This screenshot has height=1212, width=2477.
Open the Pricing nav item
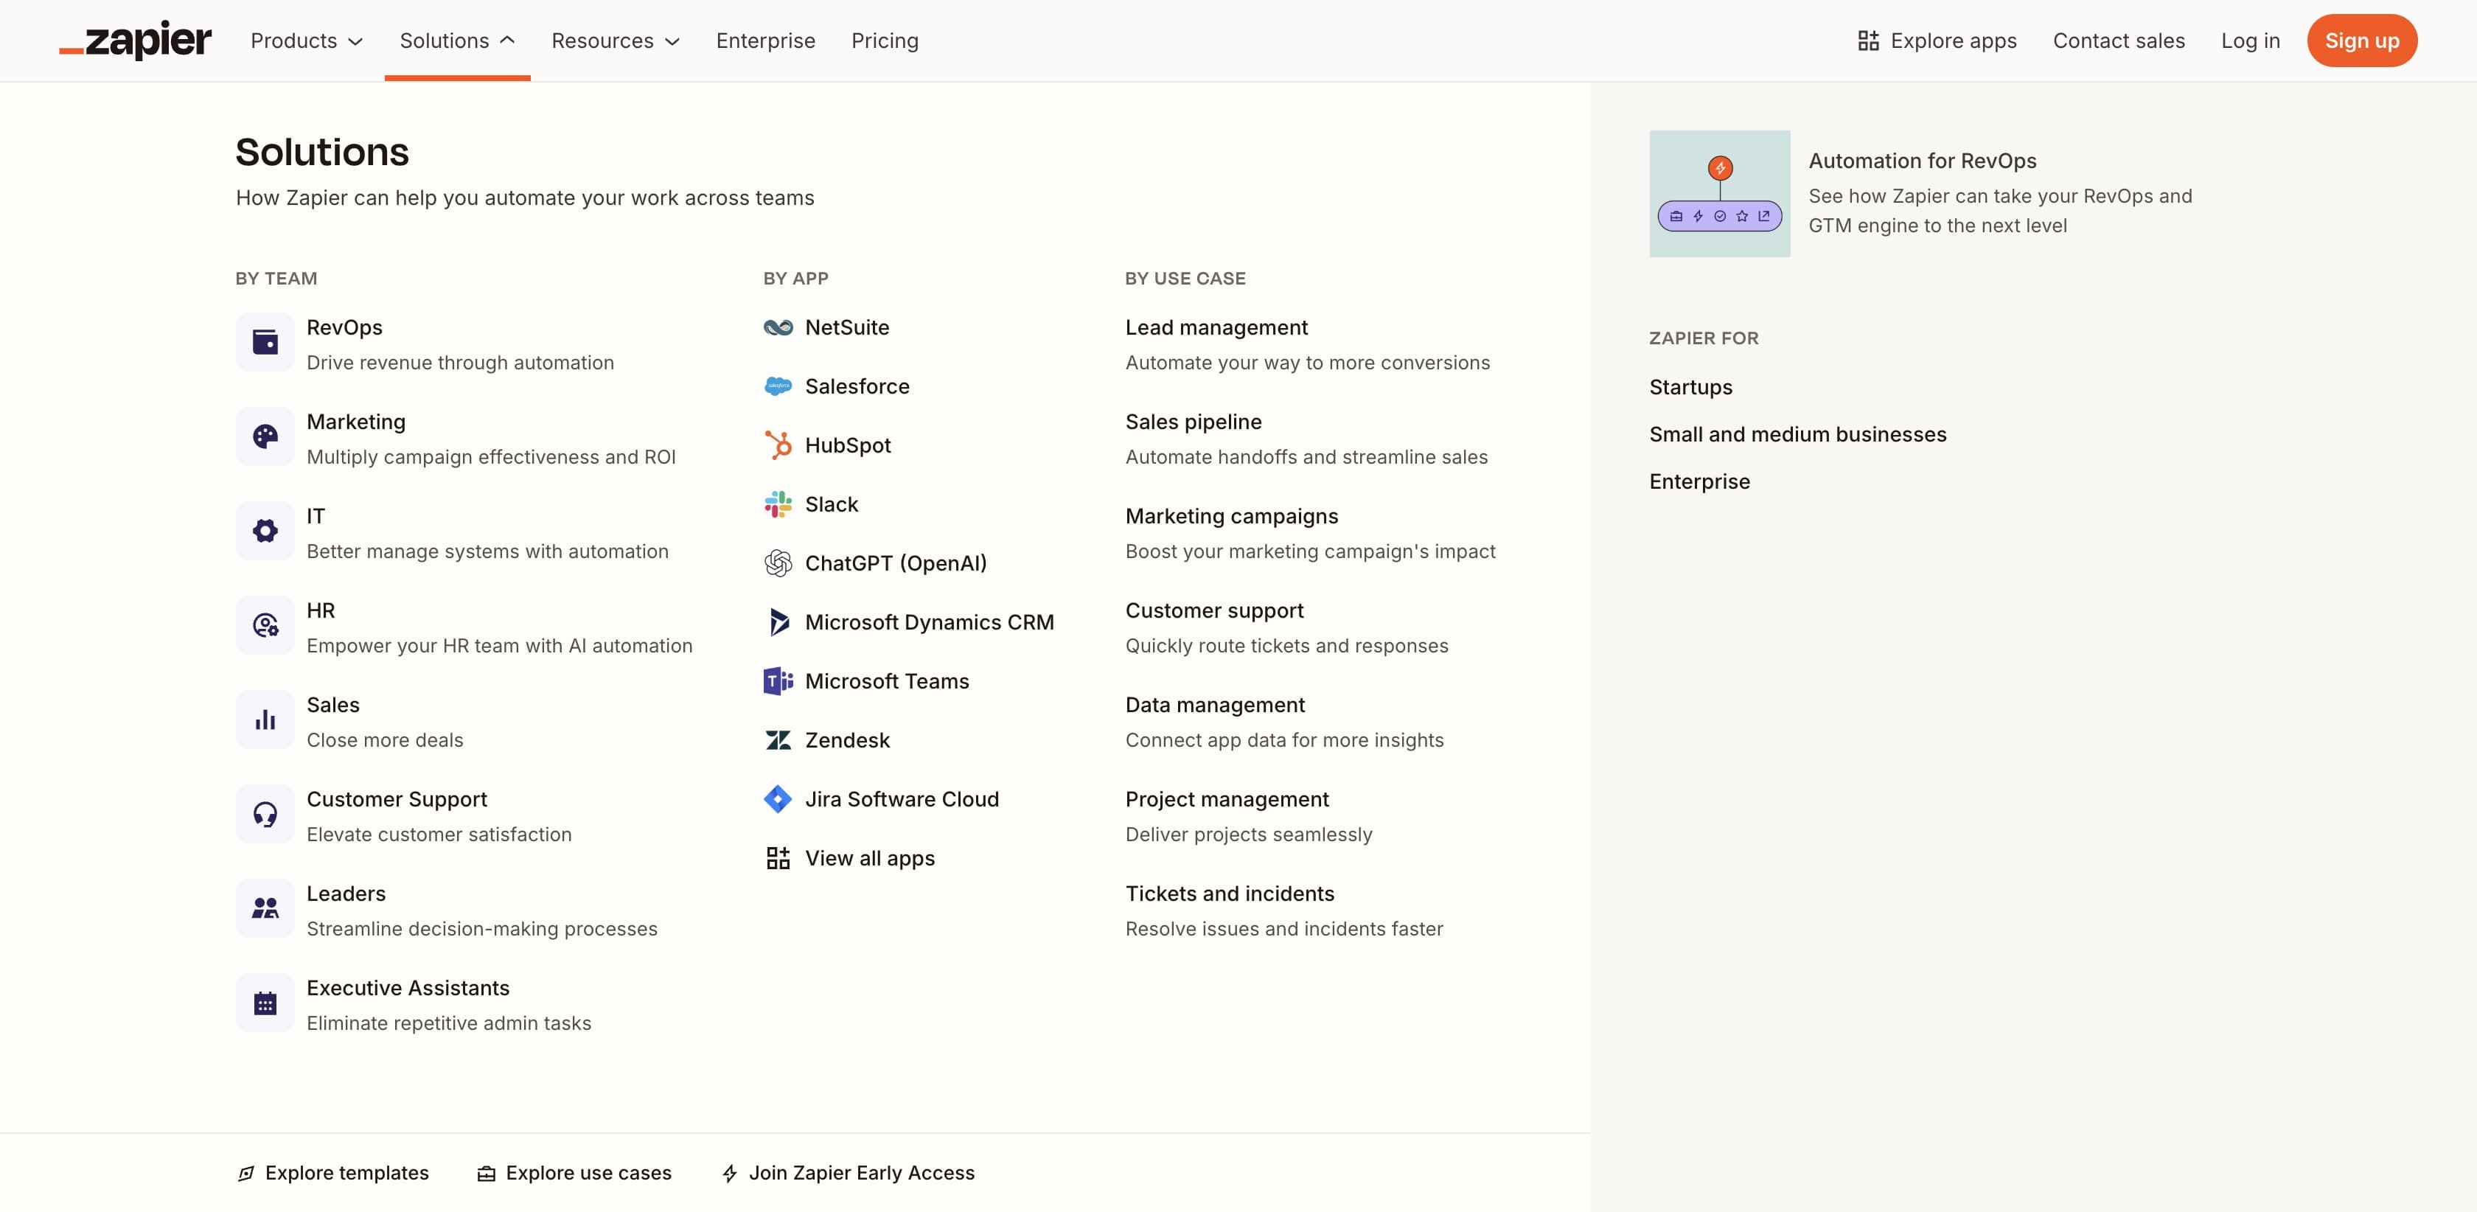(x=885, y=41)
